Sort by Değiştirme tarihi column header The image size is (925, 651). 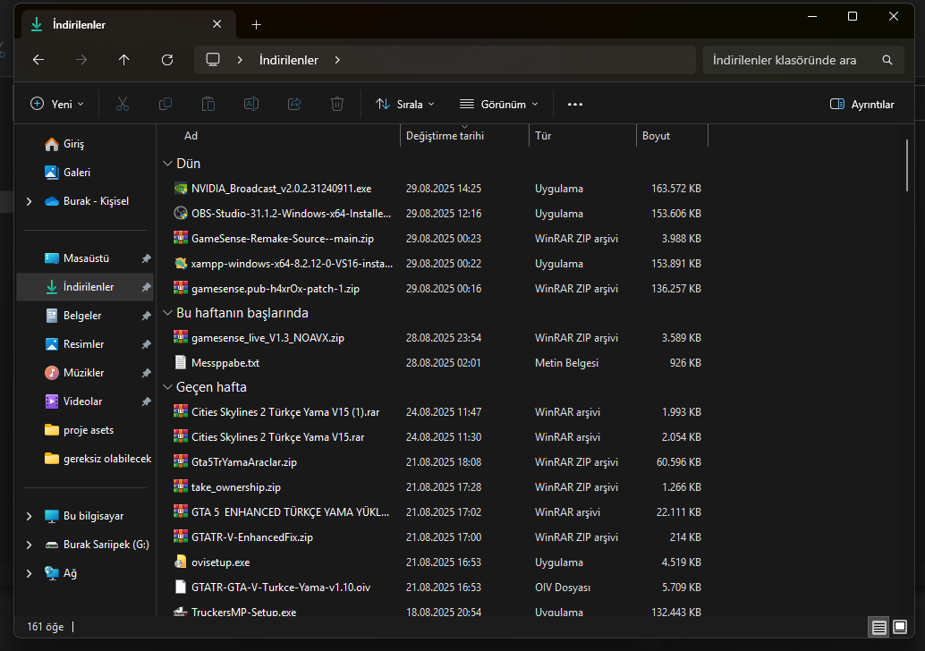(445, 136)
